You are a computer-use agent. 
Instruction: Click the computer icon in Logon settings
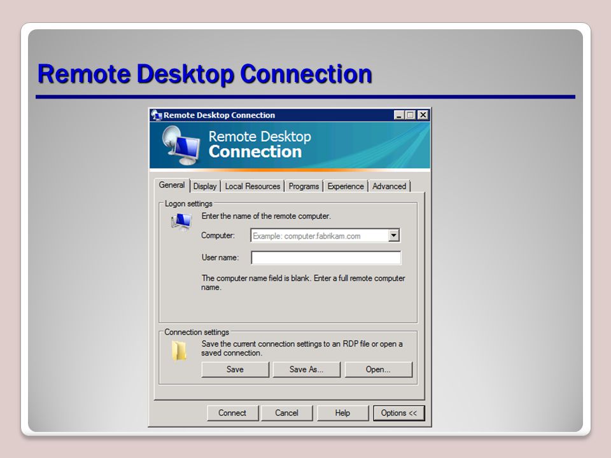click(181, 221)
